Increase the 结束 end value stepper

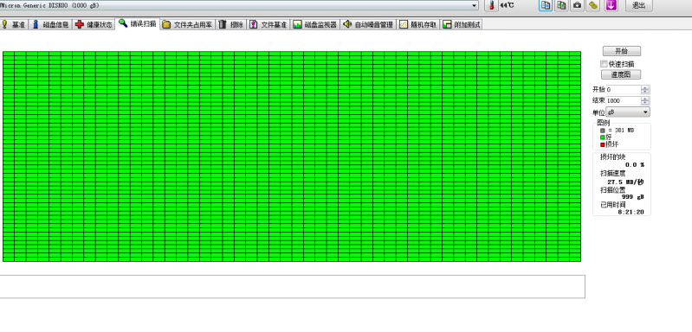click(x=645, y=99)
